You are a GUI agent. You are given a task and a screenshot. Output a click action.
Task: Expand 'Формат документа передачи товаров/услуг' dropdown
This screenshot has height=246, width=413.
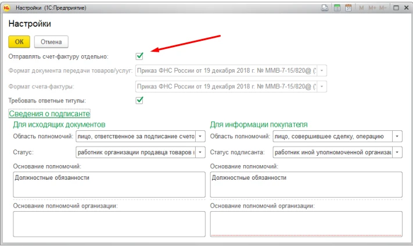322,71
